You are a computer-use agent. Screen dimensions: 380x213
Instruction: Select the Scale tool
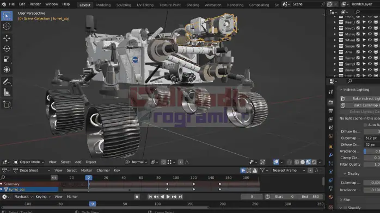(x=7, y=59)
